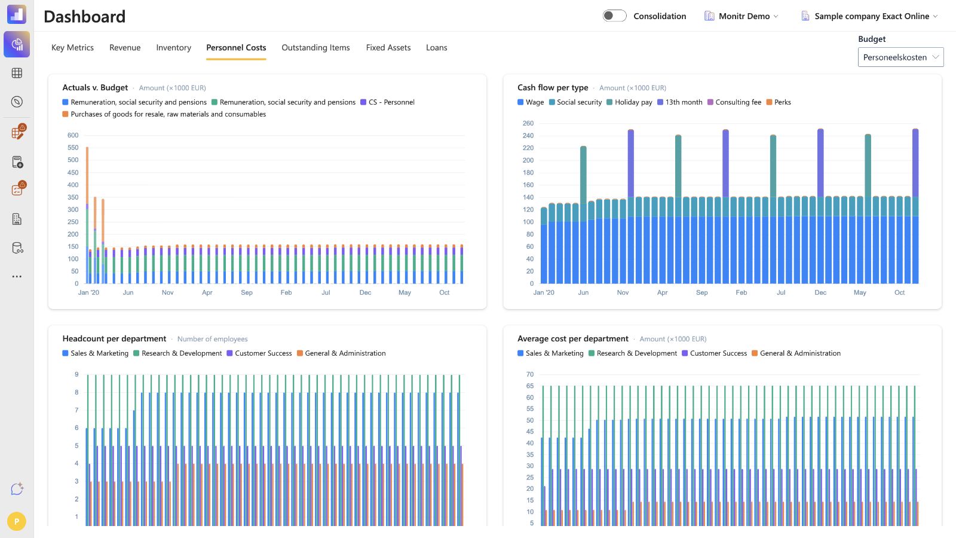Open the P user avatar menu
956x538 pixels.
(17, 521)
